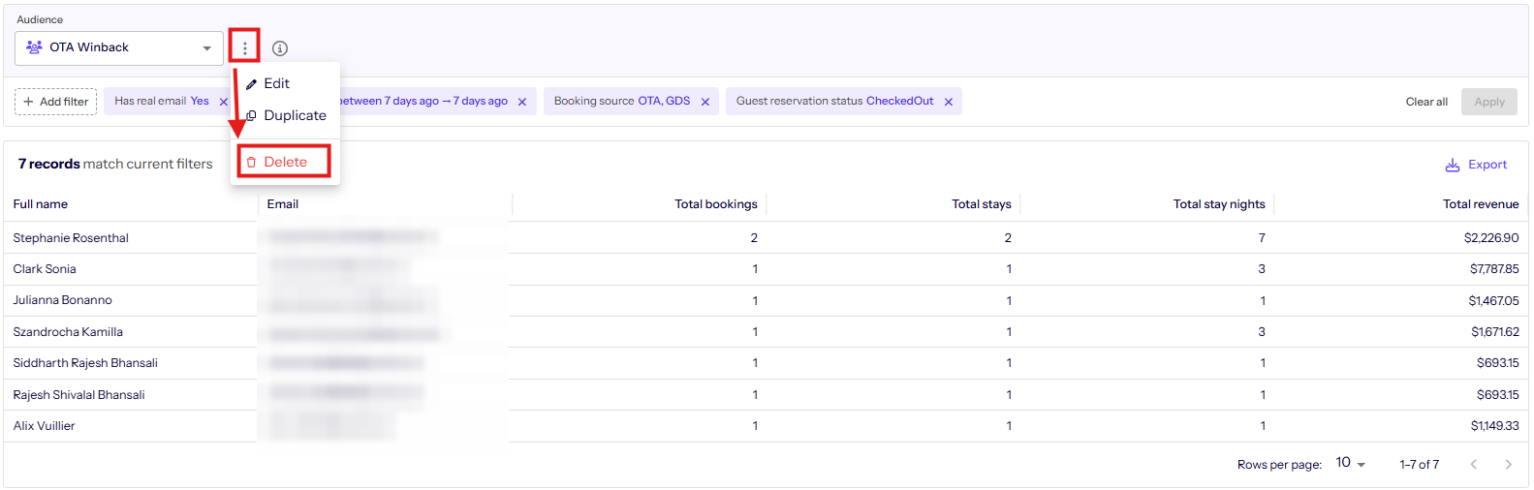Go to the next page arrow

pyautogui.click(x=1508, y=465)
